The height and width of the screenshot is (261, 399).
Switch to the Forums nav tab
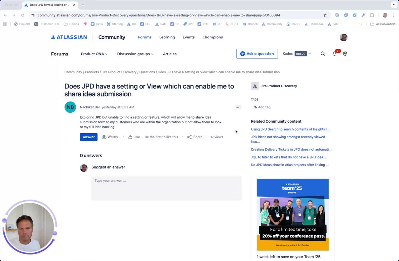[x=145, y=37]
